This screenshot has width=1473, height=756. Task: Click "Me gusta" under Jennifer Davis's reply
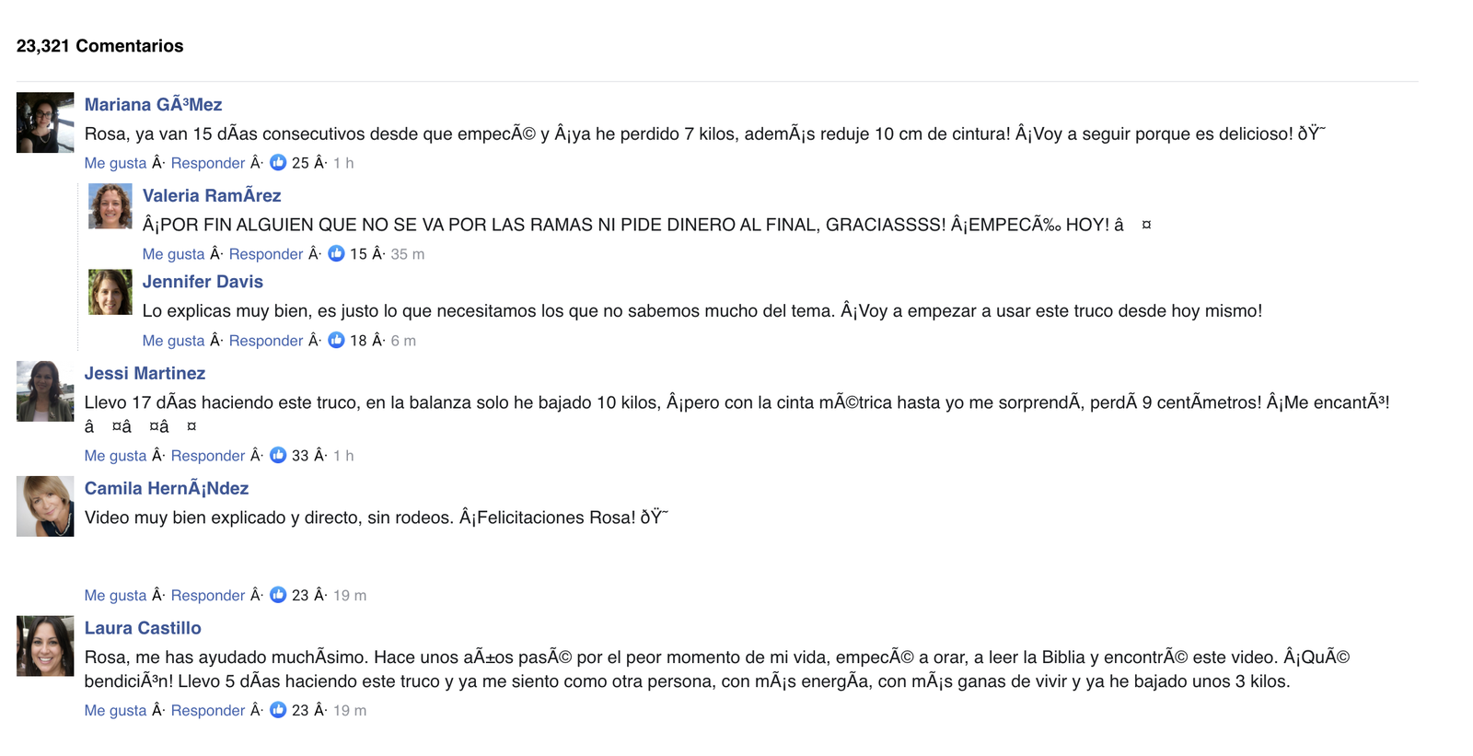173,341
